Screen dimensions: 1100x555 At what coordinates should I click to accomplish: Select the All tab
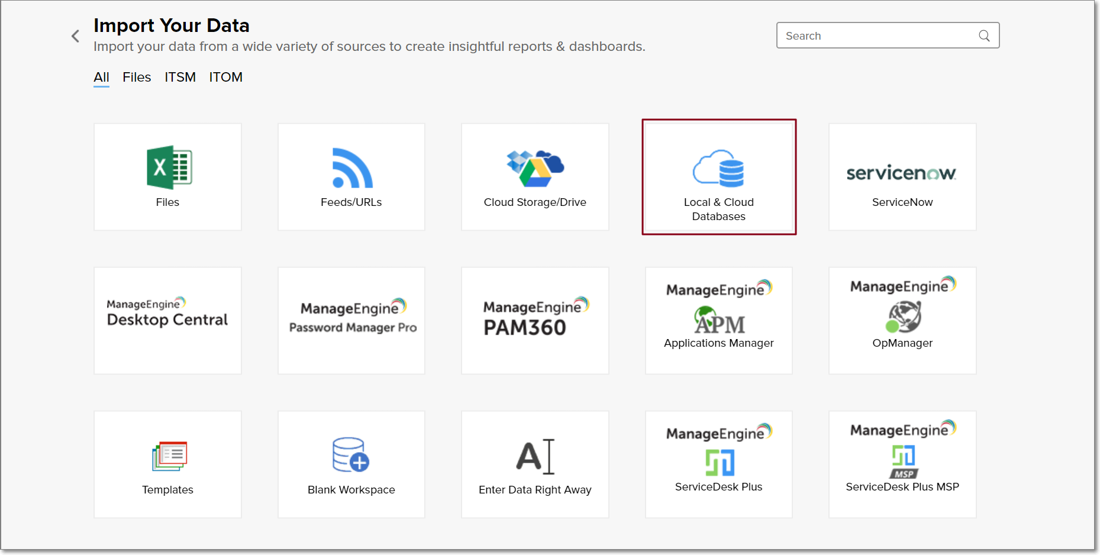click(x=101, y=77)
